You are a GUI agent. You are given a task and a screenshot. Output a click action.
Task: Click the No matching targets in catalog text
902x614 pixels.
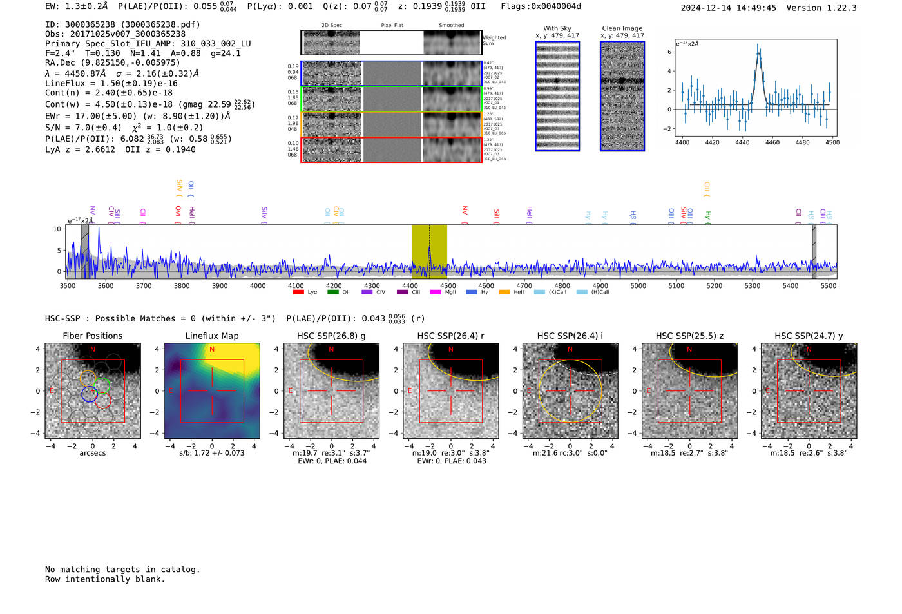point(122,570)
